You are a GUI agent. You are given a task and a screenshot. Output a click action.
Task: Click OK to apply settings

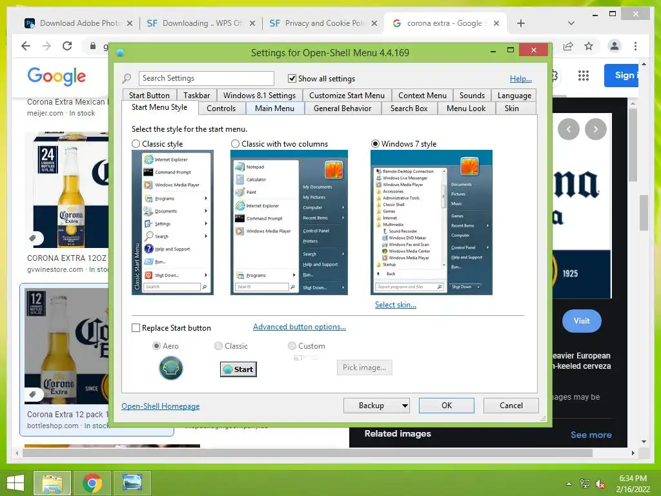click(x=447, y=406)
